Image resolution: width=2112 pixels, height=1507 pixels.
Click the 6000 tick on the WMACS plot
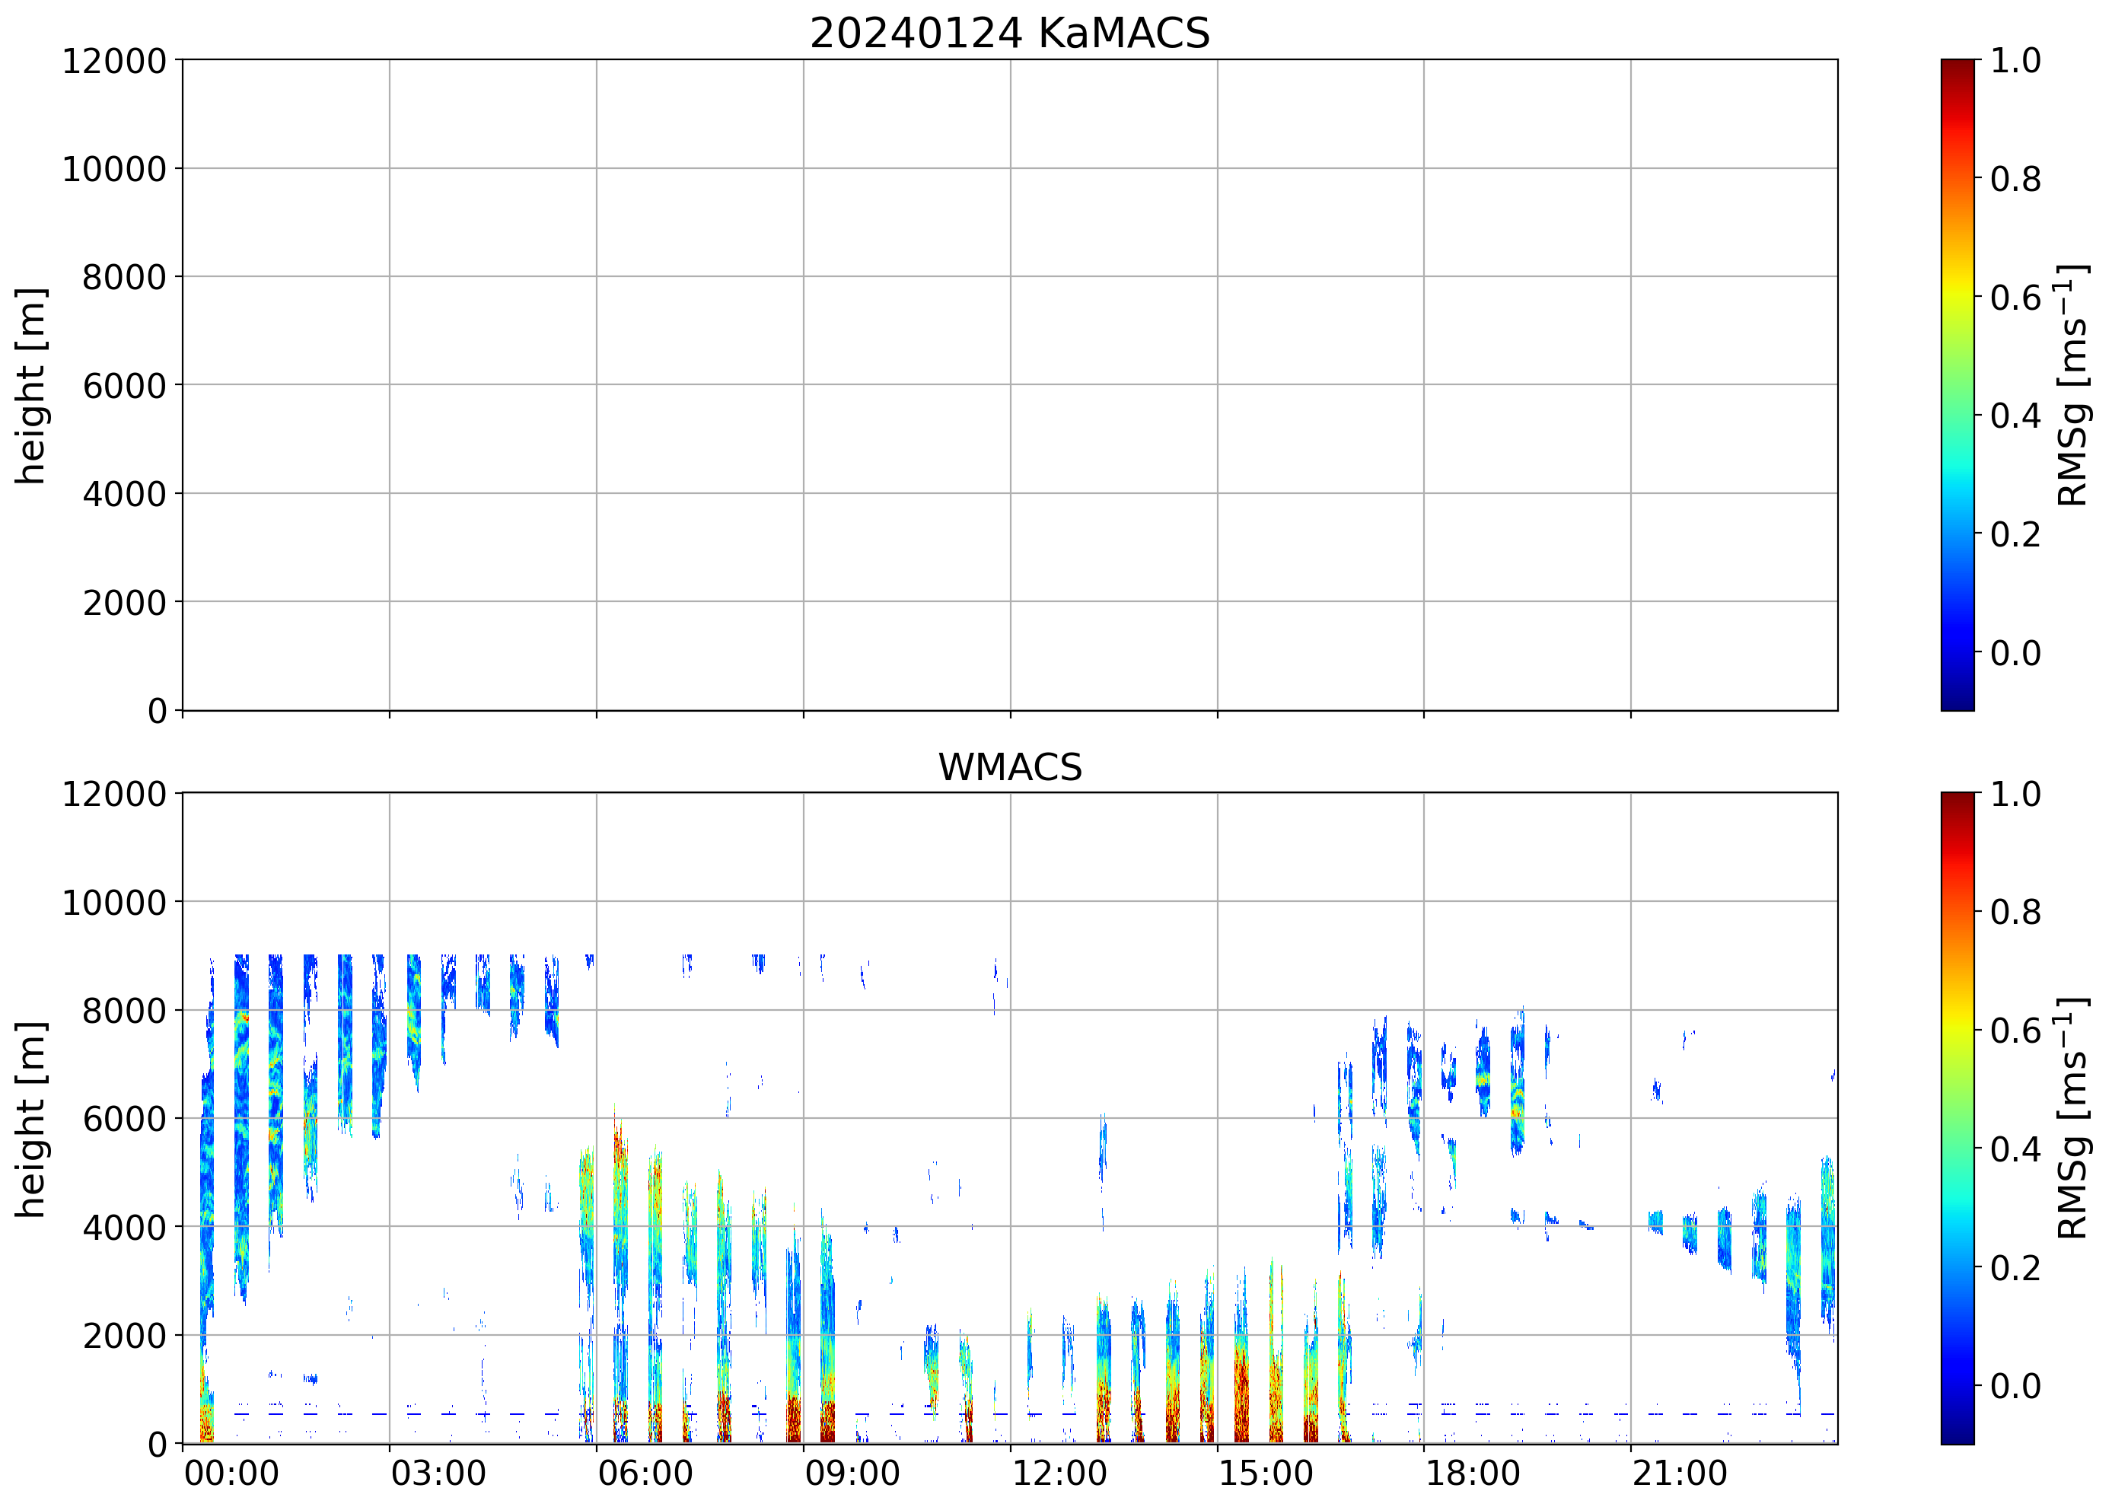(124, 1119)
